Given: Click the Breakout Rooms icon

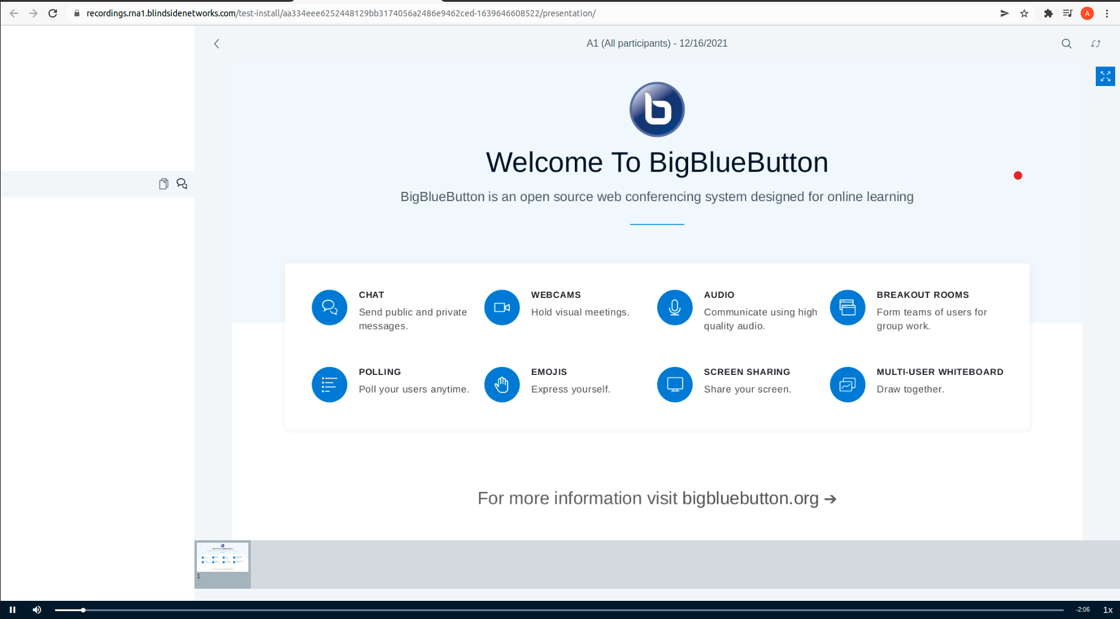Looking at the screenshot, I should click(847, 308).
